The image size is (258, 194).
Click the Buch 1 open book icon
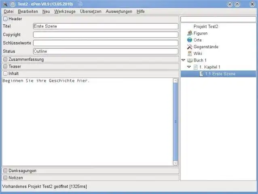[x=190, y=60]
